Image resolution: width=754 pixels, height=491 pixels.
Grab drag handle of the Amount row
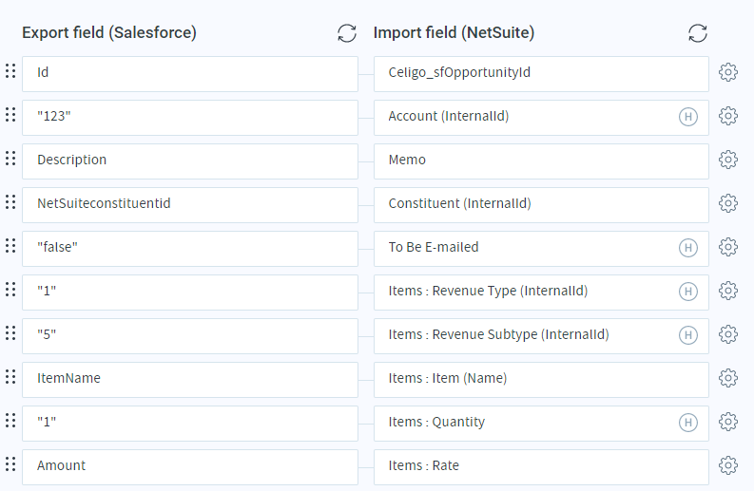[10, 464]
